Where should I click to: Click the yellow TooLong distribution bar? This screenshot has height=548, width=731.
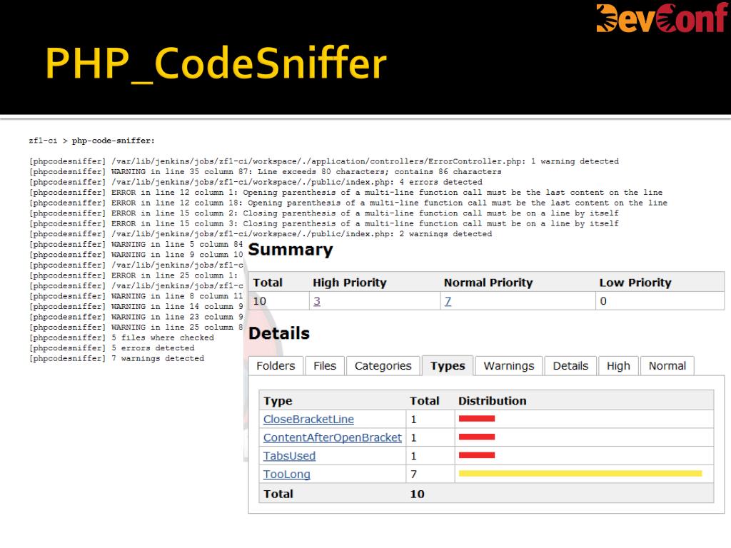coord(580,474)
